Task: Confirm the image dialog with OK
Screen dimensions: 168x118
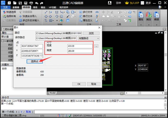Action: point(79,84)
